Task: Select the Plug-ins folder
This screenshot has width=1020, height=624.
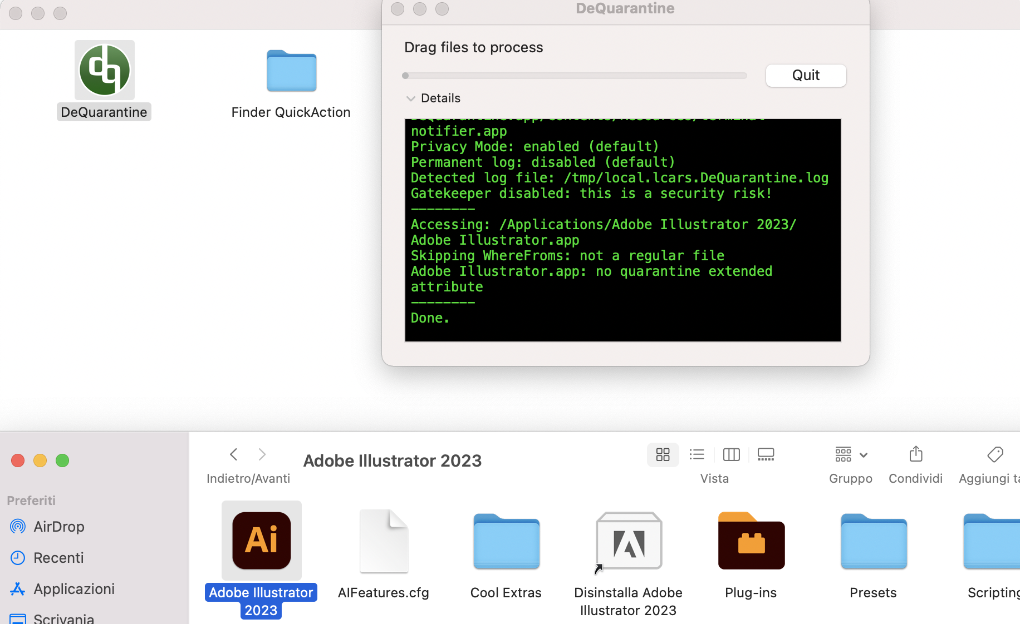Action: [751, 541]
